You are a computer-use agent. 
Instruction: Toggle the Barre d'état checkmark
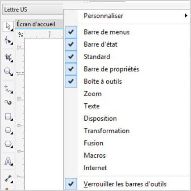(71, 44)
